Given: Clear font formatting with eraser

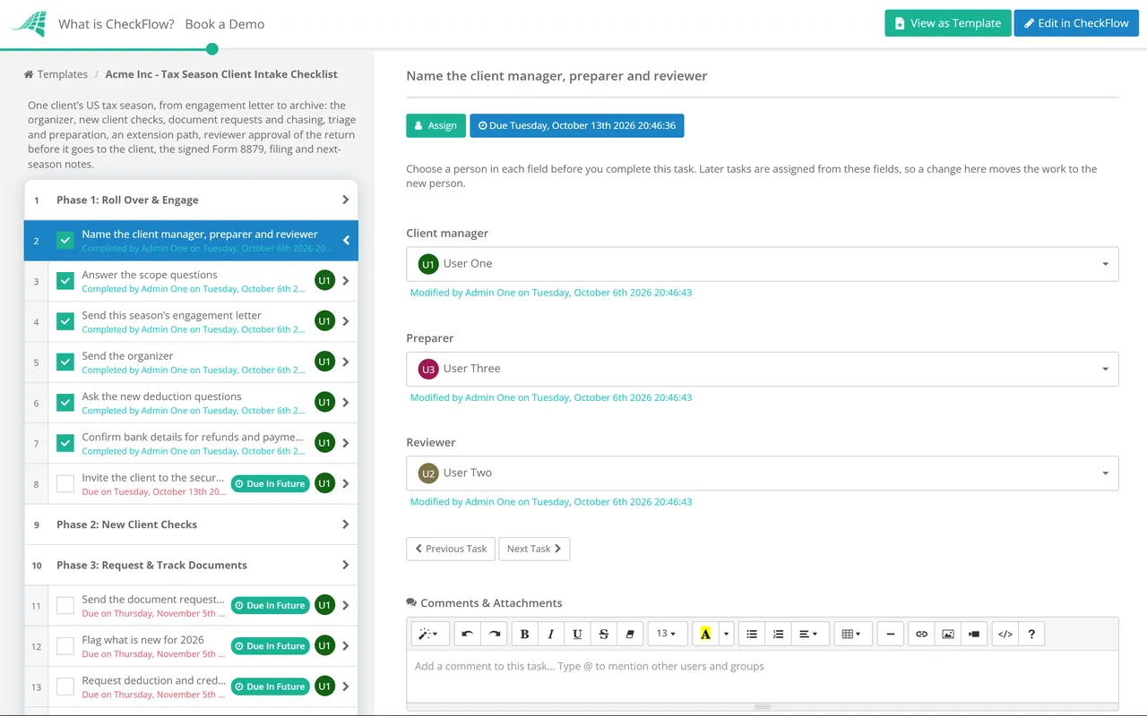Looking at the screenshot, I should 630,634.
